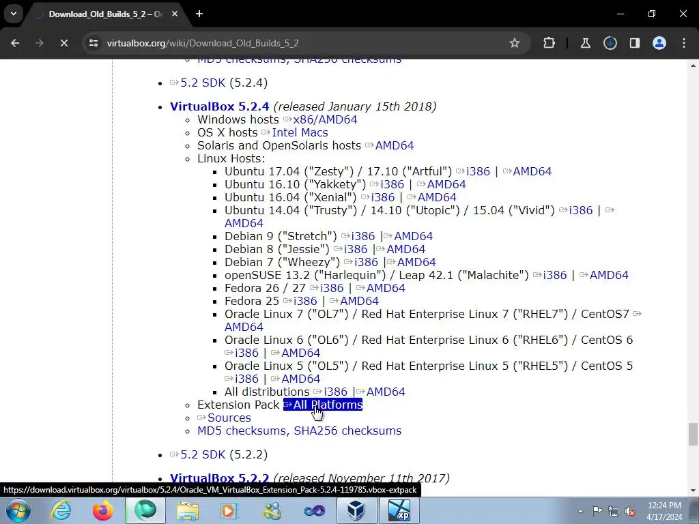Screen dimensions: 699x524
Task: Download Ubuntu 14.04 Trusty i386 package
Action: [x=581, y=210]
